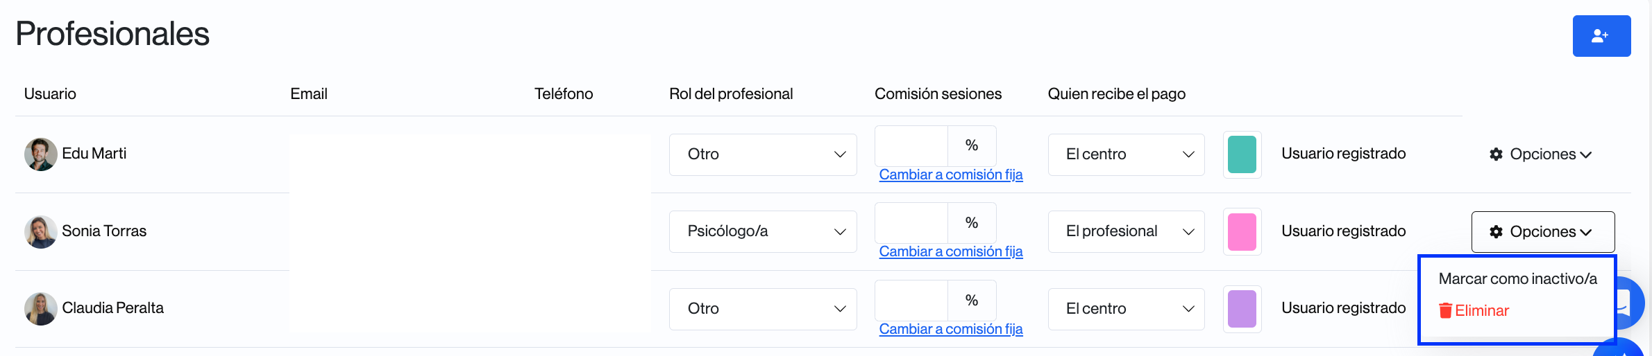This screenshot has height=356, width=1652.
Task: Open Edu Marti's El centro payment dropdown
Action: [1125, 154]
